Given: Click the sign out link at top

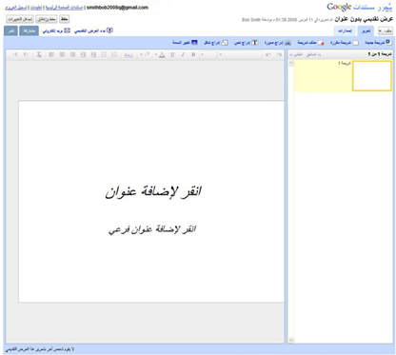Looking at the screenshot, I should tap(16, 8).
